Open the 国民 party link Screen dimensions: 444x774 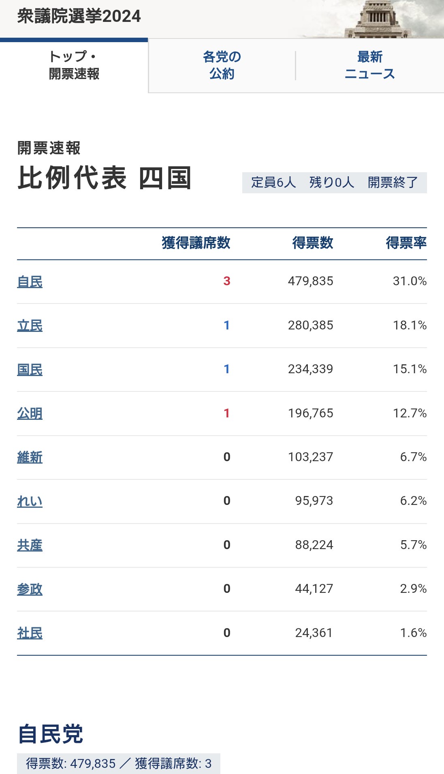pos(30,370)
